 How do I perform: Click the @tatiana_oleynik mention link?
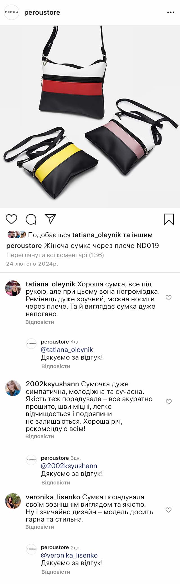click(67, 350)
